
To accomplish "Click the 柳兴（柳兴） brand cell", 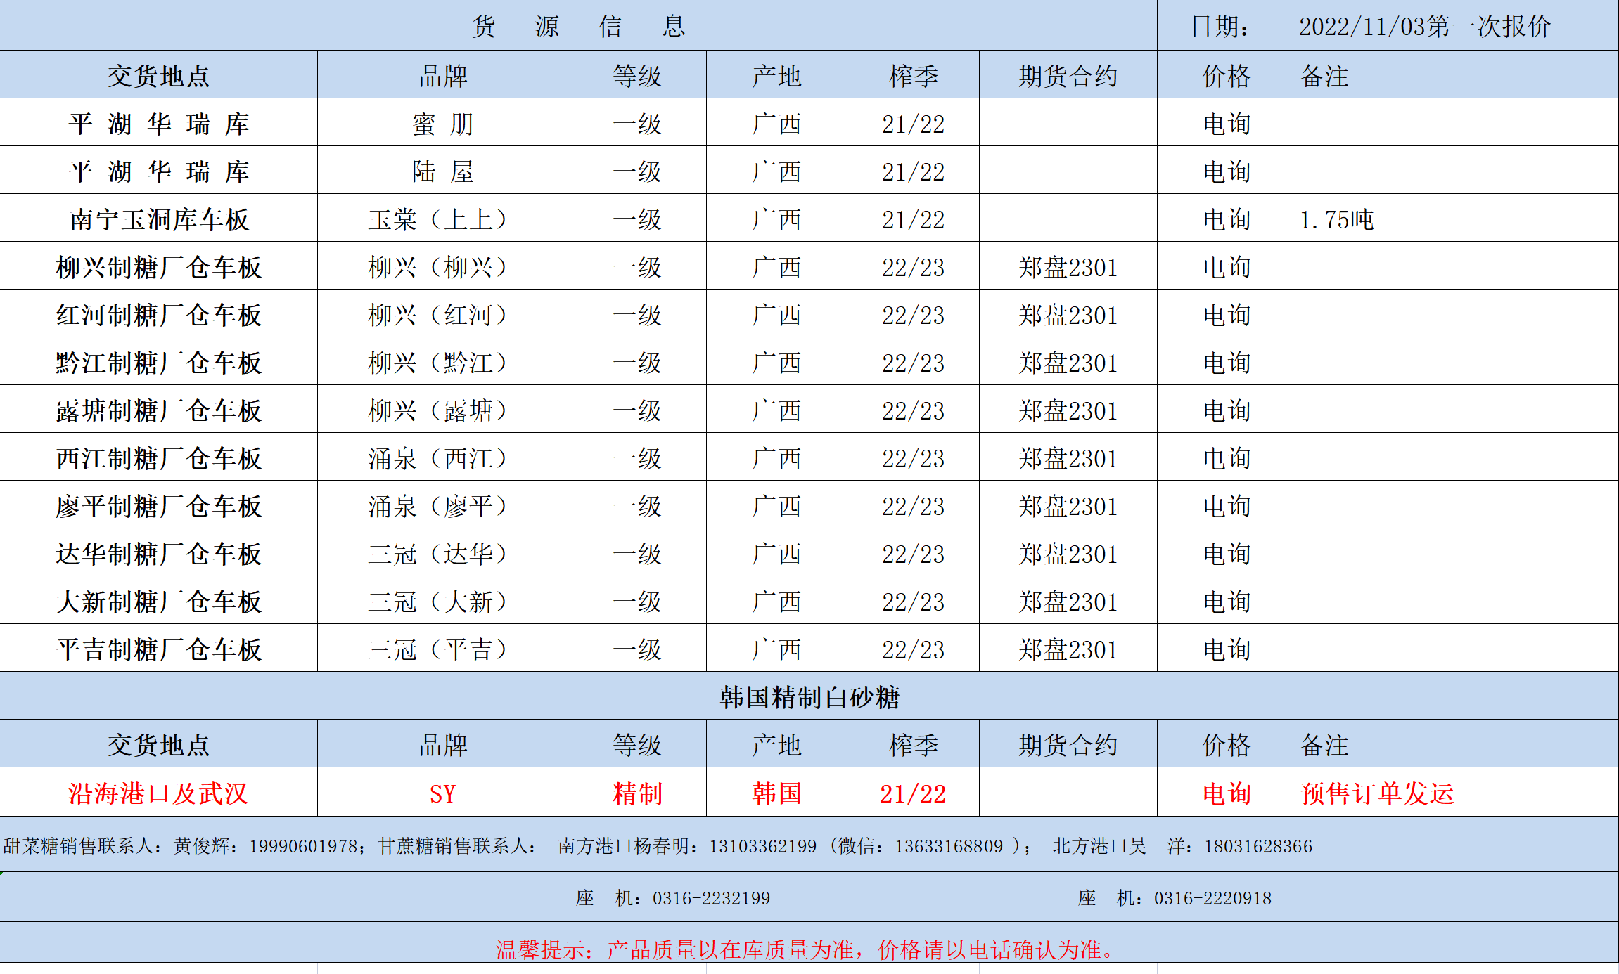I will (x=437, y=268).
